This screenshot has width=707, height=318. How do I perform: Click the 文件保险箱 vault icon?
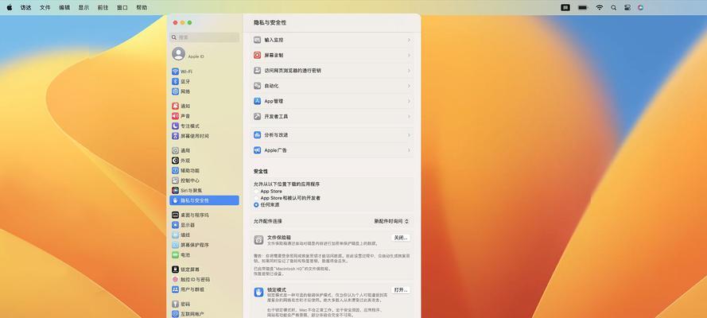click(258, 240)
